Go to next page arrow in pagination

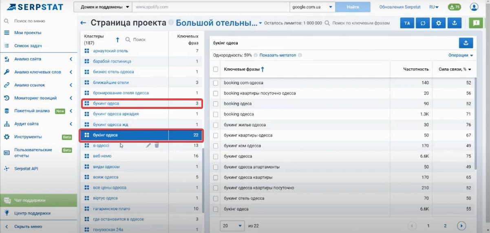coord(461,226)
